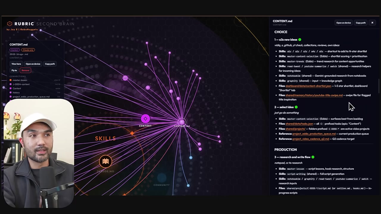Click the orange square beside master-lesson

tap(11, 80)
